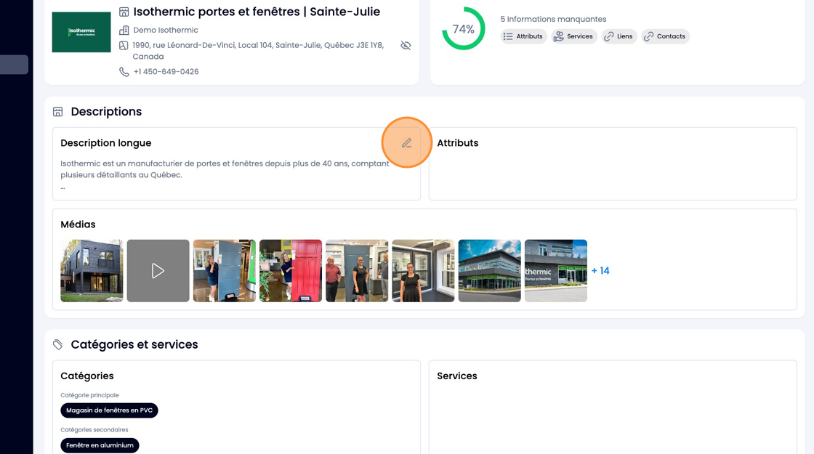
Task: Click the highlighted item in the left sidebar
Action: (x=14, y=65)
